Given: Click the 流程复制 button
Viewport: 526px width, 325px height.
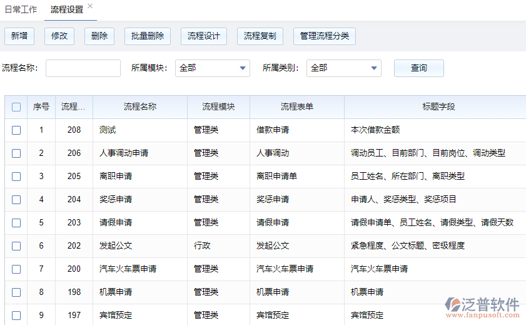Looking at the screenshot, I should (260, 36).
